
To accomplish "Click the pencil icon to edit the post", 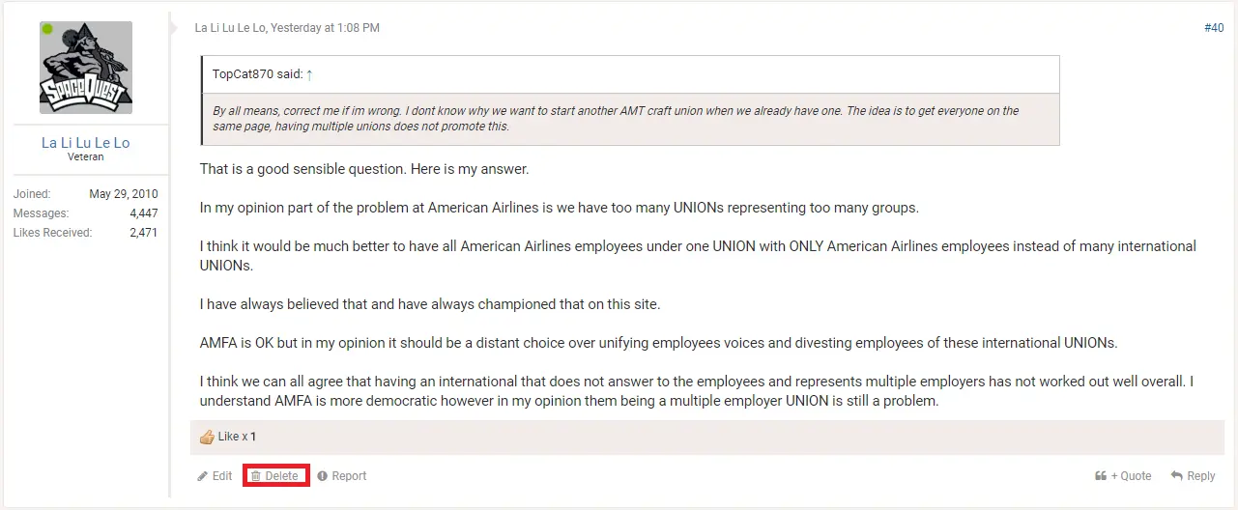I will (x=203, y=476).
